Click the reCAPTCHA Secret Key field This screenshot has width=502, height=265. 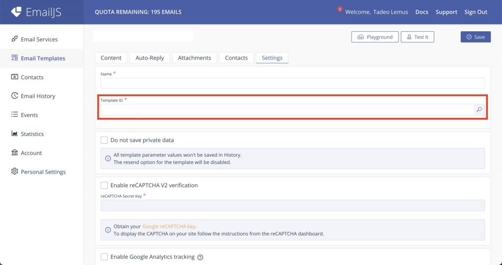293,205
